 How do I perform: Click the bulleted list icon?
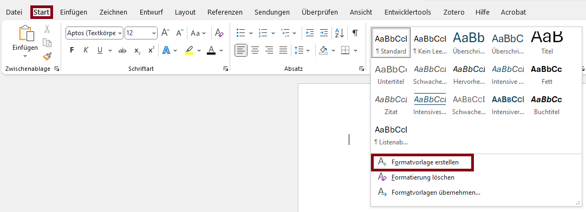[240, 33]
